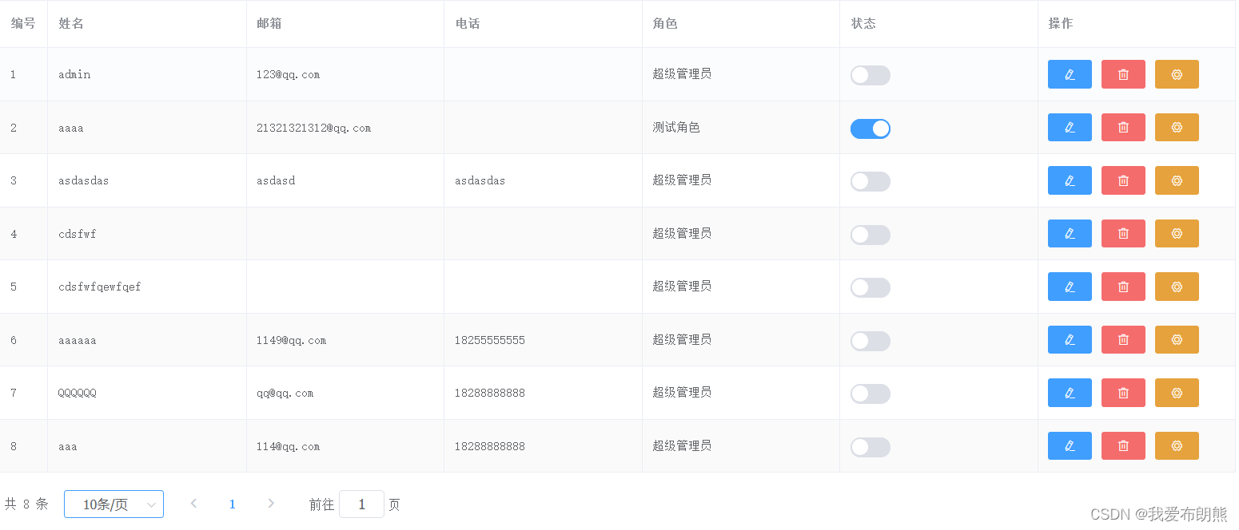Edit user aaa in row 8
This screenshot has width=1239, height=530.
click(1070, 445)
